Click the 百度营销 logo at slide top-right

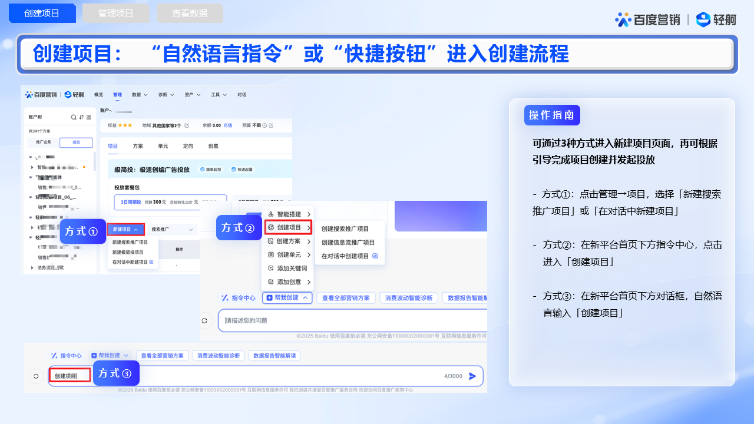click(x=647, y=19)
